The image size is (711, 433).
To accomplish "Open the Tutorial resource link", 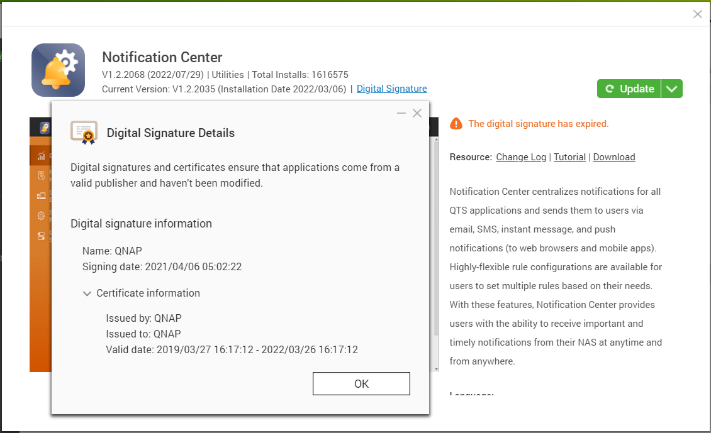I will click(x=569, y=157).
